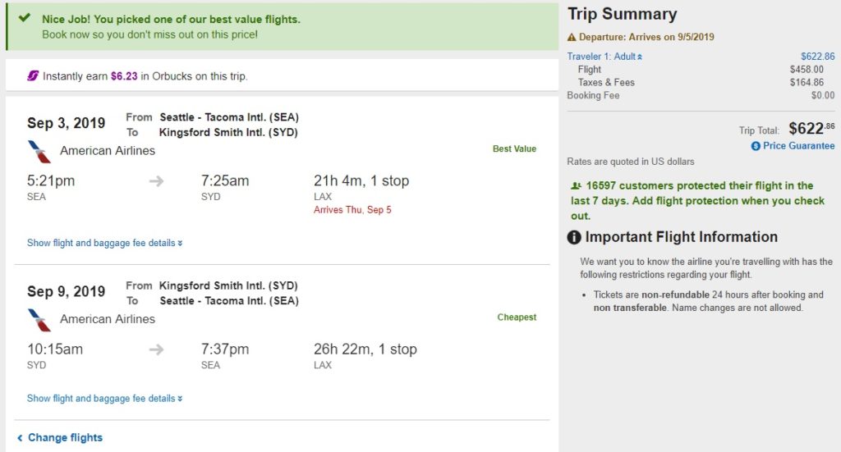Click the Price Guarantee badge icon
Screen dimensions: 841x452
point(756,146)
